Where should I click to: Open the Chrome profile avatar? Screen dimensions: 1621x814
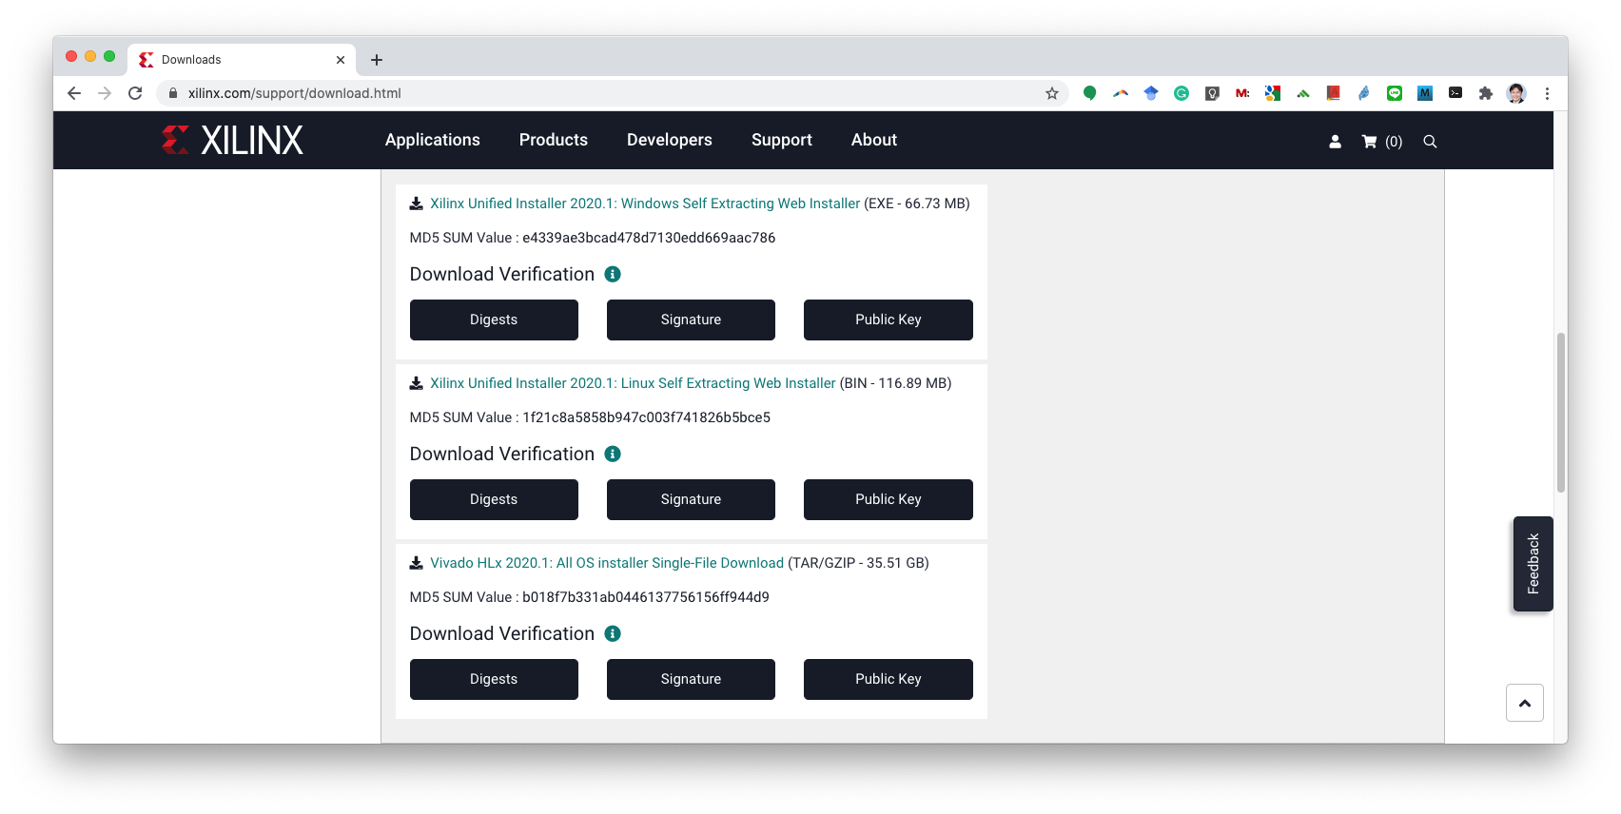tap(1516, 93)
